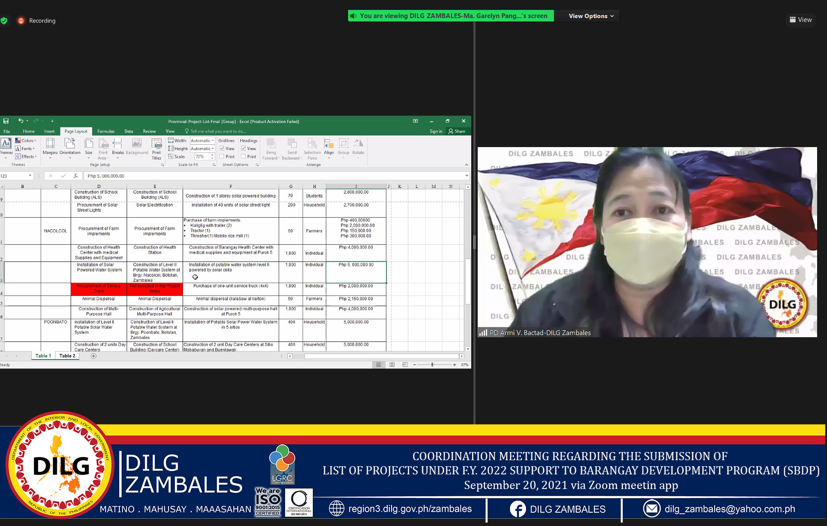Collapse the ribbon with the caret
The image size is (827, 526).
point(466,165)
